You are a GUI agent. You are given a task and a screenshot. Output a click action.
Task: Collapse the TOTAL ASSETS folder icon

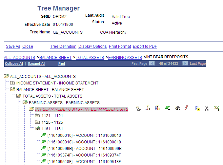coord(19,96)
